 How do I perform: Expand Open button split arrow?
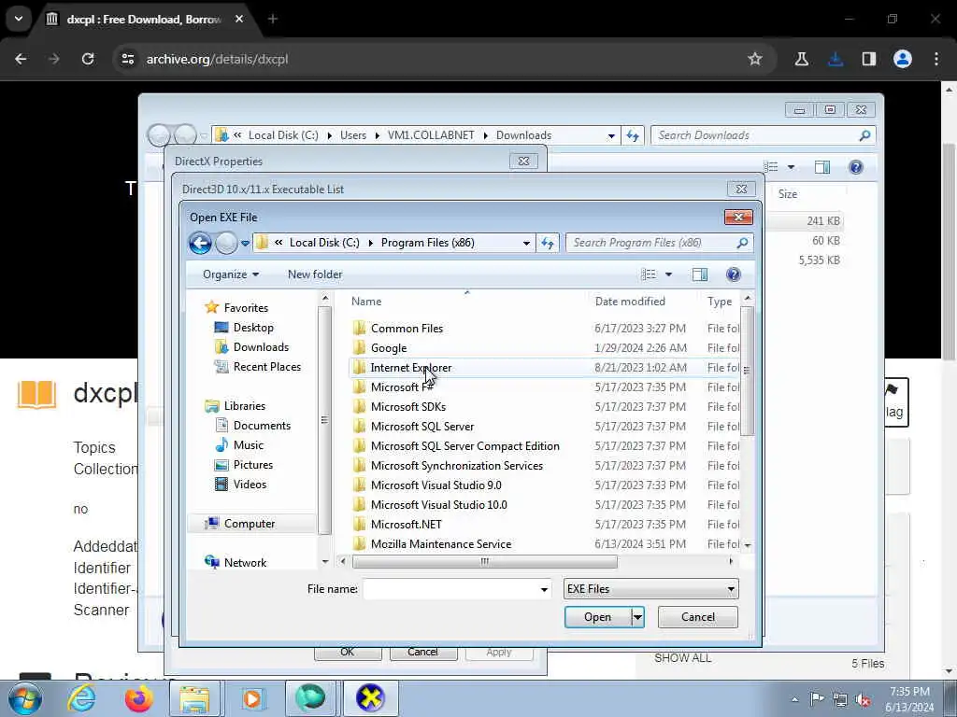coord(637,617)
